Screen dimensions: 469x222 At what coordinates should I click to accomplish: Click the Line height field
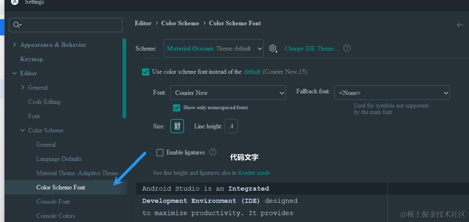231,126
